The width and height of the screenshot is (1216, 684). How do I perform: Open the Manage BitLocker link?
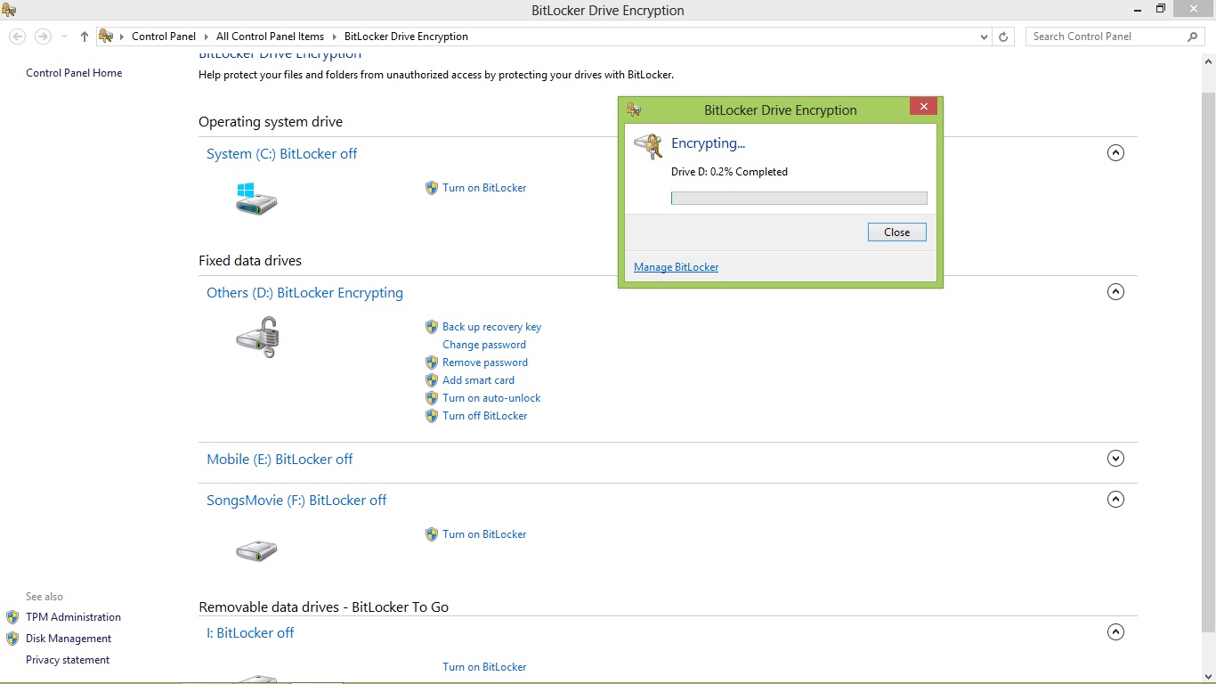click(x=677, y=267)
